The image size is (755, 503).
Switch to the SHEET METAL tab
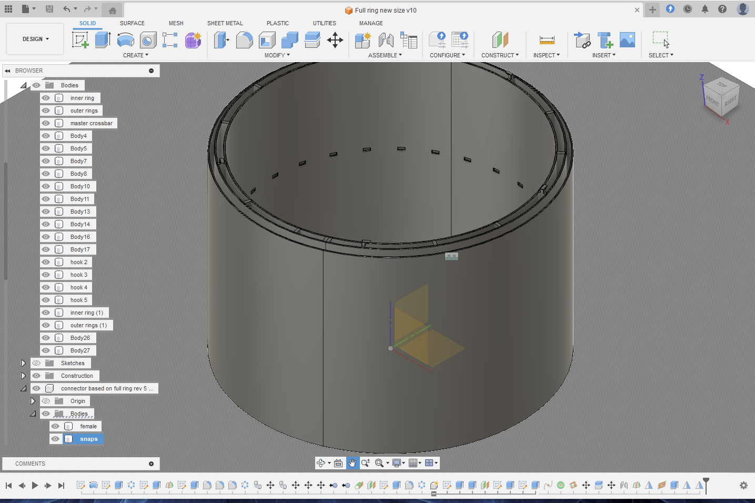tap(225, 23)
